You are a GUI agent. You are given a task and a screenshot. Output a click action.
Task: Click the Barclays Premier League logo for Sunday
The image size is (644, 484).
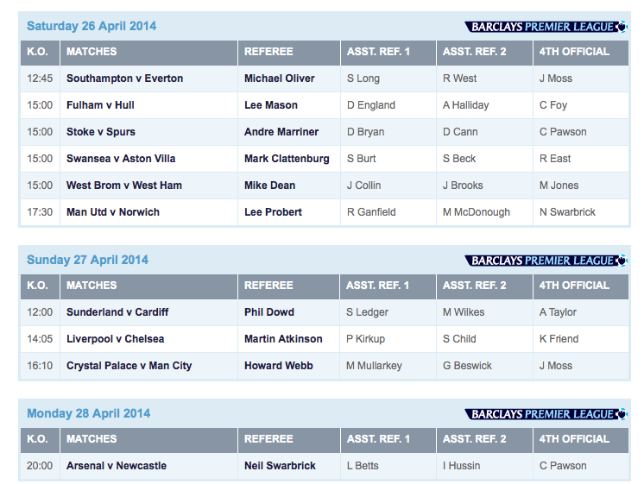point(546,261)
